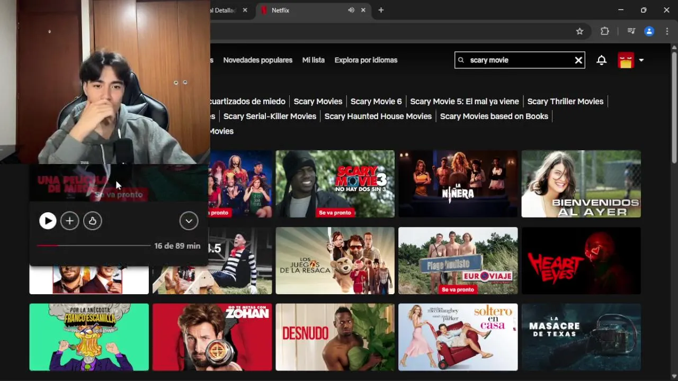Close the partially hidden Detallado tab

[x=245, y=10]
